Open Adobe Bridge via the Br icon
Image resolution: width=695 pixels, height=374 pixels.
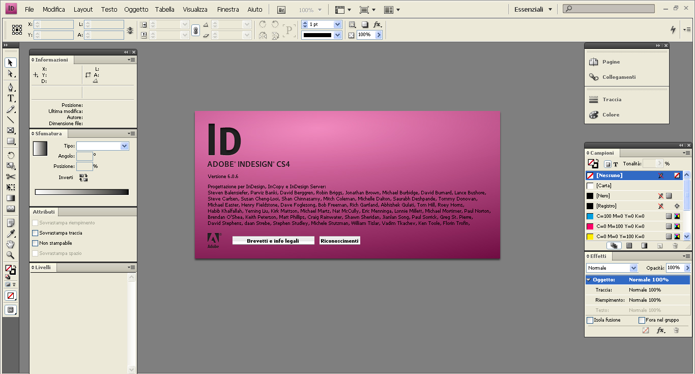(281, 10)
